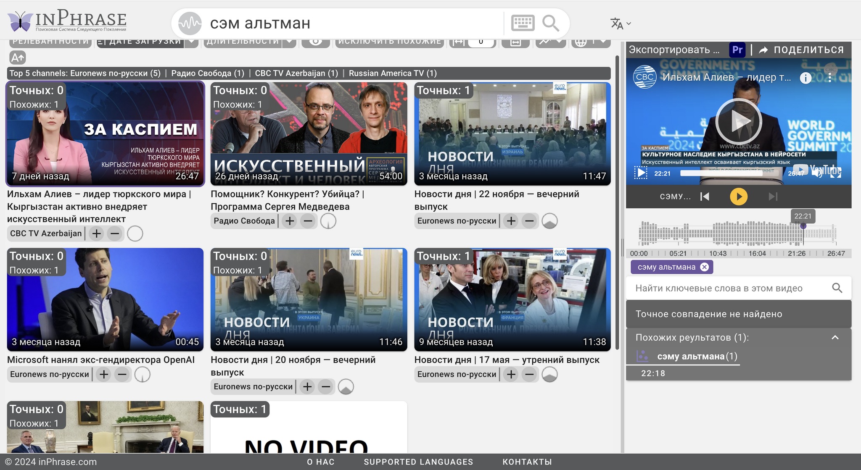Screen dimensions: 861x470
Task: Click minus button next to Радио Свобода
Action: click(x=308, y=221)
